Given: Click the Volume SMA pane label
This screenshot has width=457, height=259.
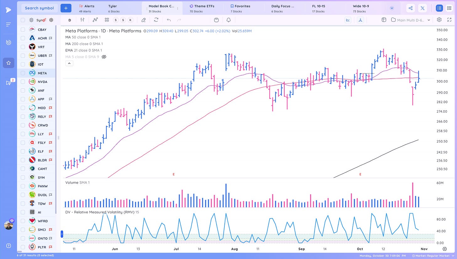Looking at the screenshot, I should pos(77,182).
